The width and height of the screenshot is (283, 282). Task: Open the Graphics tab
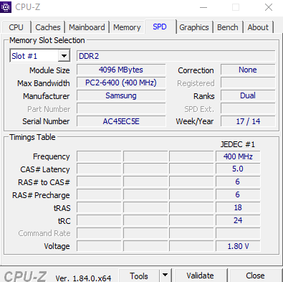point(194,27)
